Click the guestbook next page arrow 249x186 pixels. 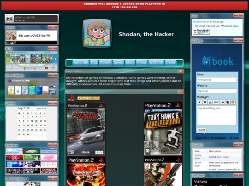(237, 138)
